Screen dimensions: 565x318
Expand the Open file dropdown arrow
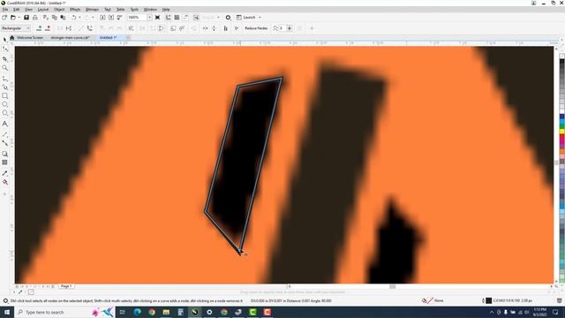click(x=19, y=18)
